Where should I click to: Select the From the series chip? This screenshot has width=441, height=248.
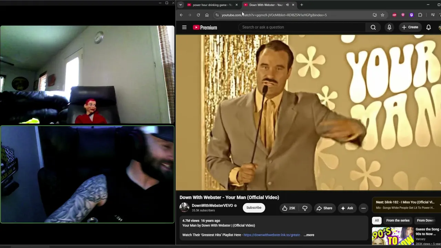point(398,220)
